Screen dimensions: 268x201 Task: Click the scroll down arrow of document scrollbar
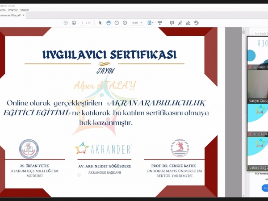click(x=243, y=196)
